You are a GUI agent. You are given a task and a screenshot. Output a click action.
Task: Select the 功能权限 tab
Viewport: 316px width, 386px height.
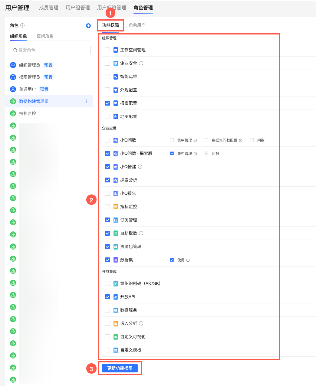[x=110, y=25]
